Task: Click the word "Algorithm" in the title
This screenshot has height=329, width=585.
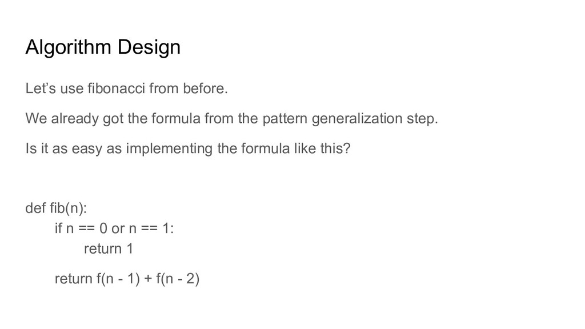Action: point(69,47)
